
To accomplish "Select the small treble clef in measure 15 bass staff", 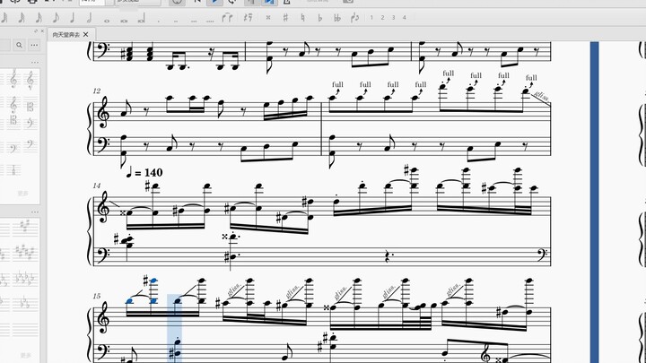I will 486,353.
